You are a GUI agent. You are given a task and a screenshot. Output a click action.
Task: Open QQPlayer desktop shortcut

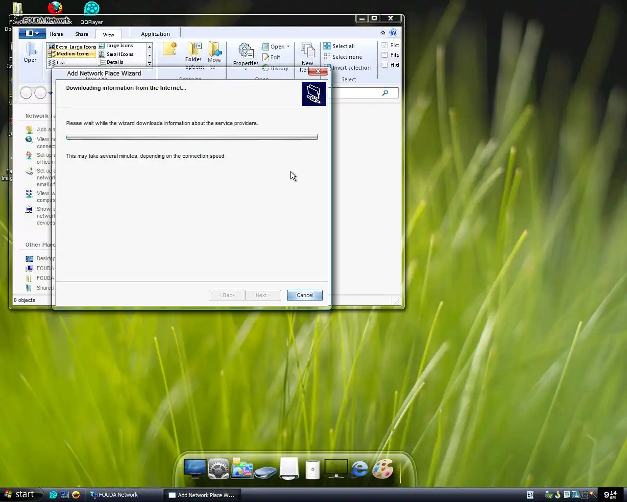[92, 13]
